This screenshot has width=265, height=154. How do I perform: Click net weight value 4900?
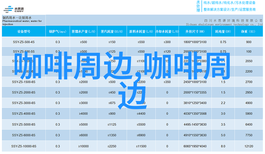click(x=249, y=103)
